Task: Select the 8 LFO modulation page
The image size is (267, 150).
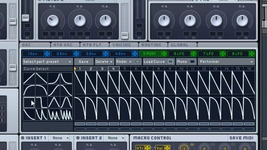Action: [x=238, y=54]
